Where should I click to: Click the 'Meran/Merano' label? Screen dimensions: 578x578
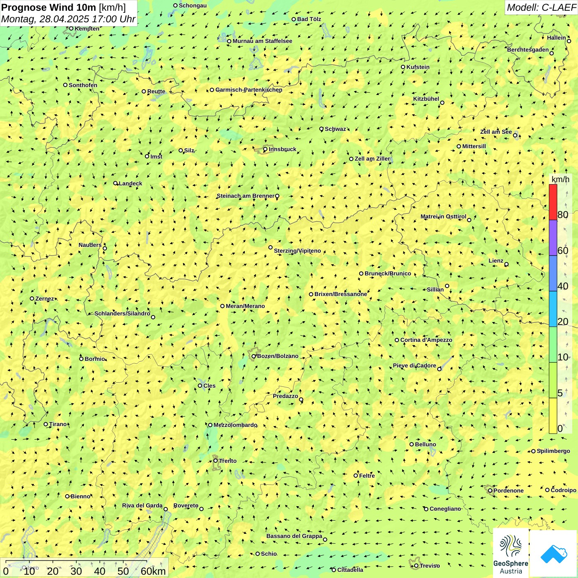pos(245,306)
